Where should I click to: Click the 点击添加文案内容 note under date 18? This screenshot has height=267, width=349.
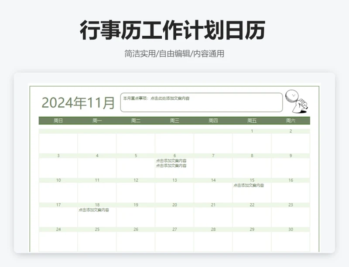coord(94,210)
